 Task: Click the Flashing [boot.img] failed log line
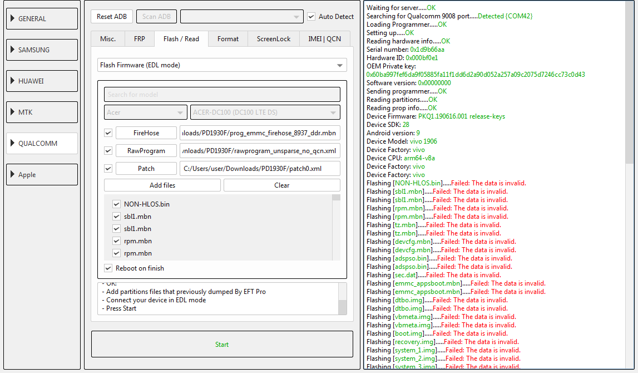pyautogui.click(x=437, y=333)
